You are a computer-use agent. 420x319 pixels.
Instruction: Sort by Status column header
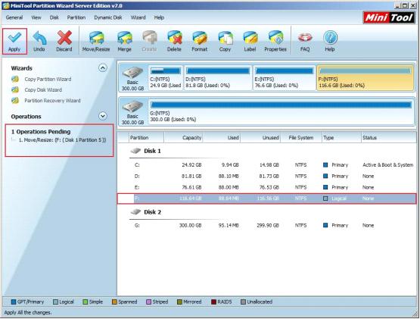(x=389, y=138)
